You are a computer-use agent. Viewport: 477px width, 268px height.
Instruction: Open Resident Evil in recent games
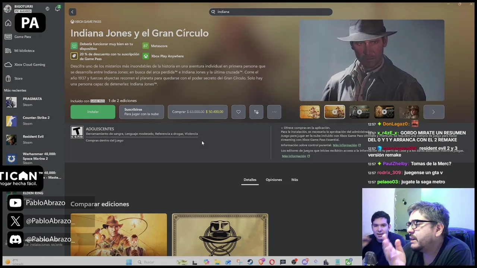[x=32, y=140]
